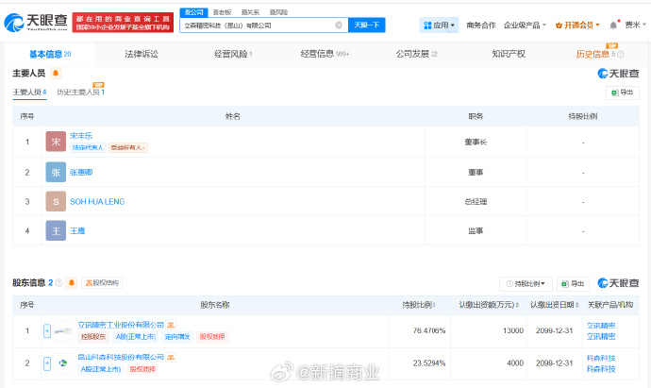
Task: Select the 主要人员 4 sub-tab
Action: point(29,93)
